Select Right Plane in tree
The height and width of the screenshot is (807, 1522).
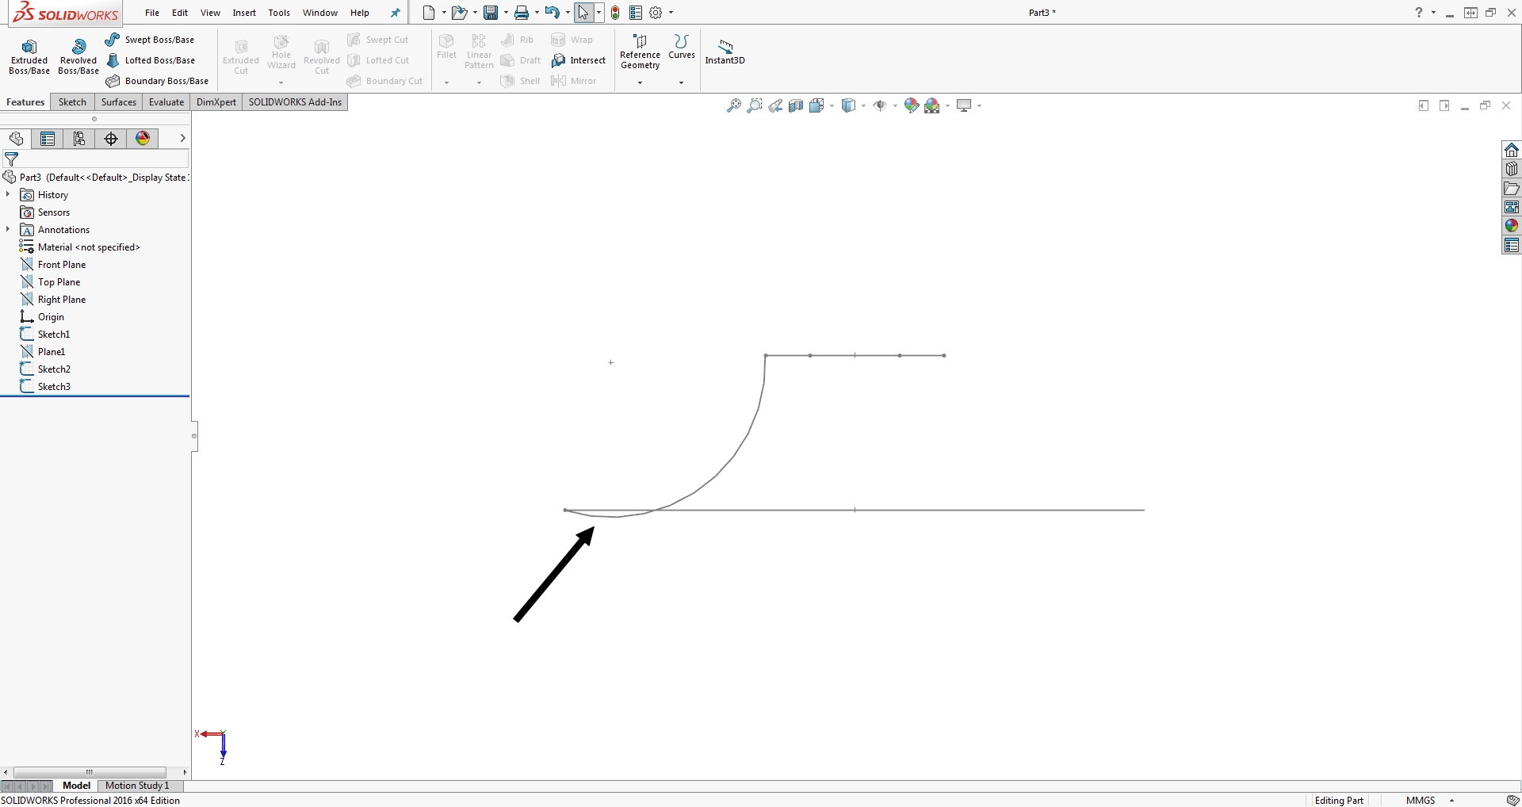[x=62, y=300]
